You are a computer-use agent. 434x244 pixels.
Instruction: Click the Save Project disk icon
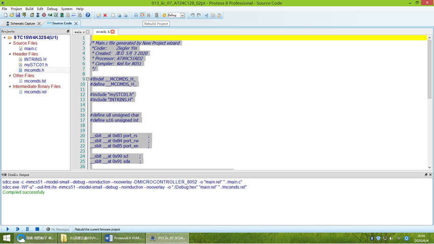click(x=18, y=15)
